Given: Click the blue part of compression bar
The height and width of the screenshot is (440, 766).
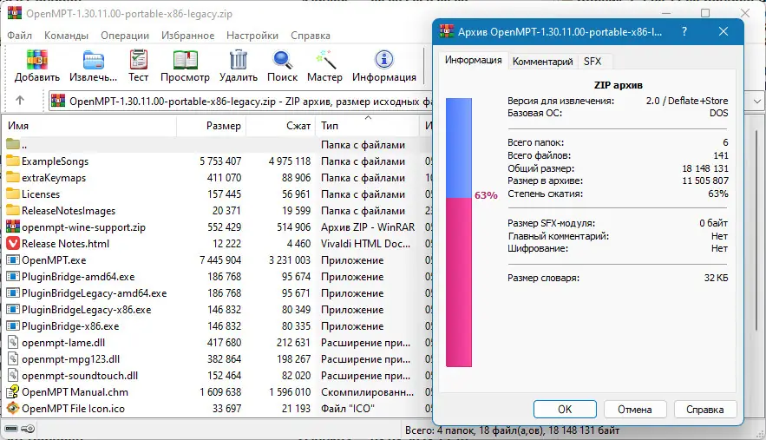Looking at the screenshot, I should pos(459,148).
